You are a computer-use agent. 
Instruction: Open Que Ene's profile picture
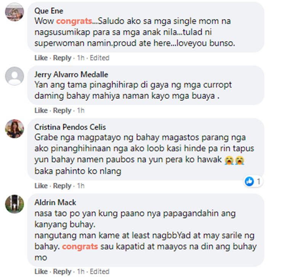point(14,12)
